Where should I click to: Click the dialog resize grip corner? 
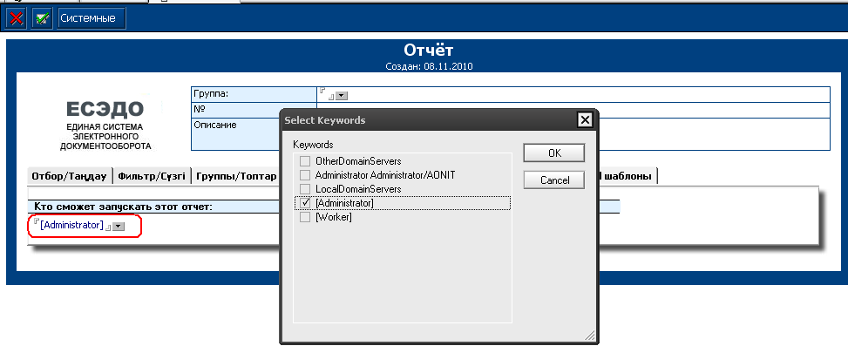[x=590, y=336]
